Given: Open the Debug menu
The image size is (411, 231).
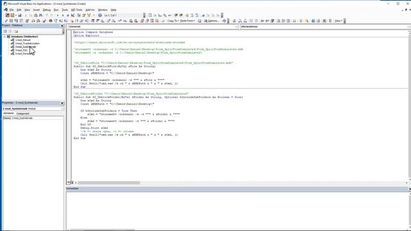Looking at the screenshot, I should (x=47, y=10).
